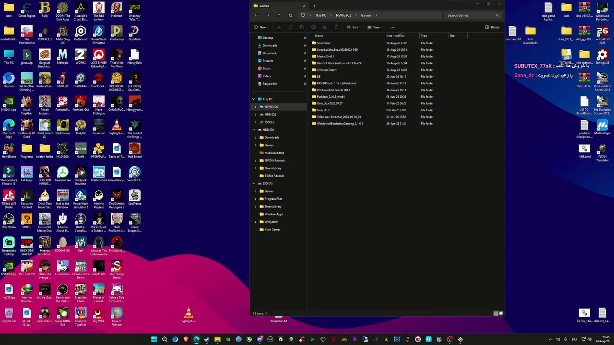
Task: Open Steam from the taskbar
Action: point(207,339)
